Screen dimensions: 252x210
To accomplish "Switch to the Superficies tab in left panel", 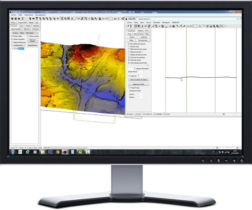I will tap(36, 26).
